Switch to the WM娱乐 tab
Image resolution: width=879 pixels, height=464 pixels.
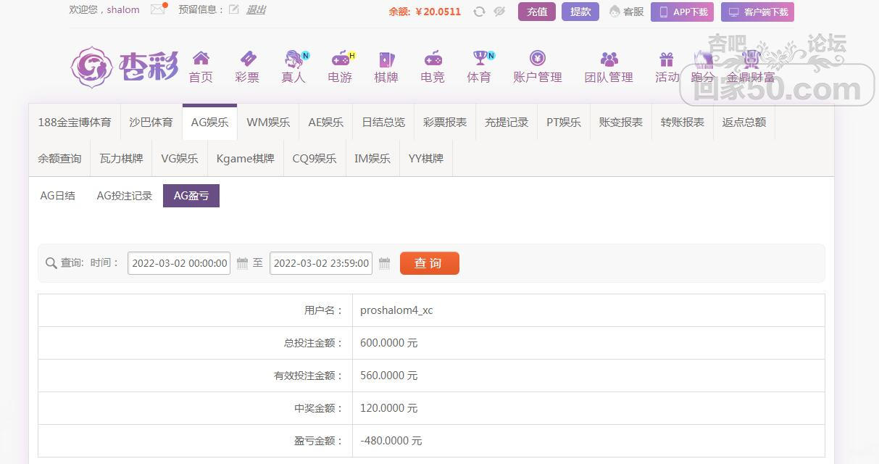(x=268, y=123)
